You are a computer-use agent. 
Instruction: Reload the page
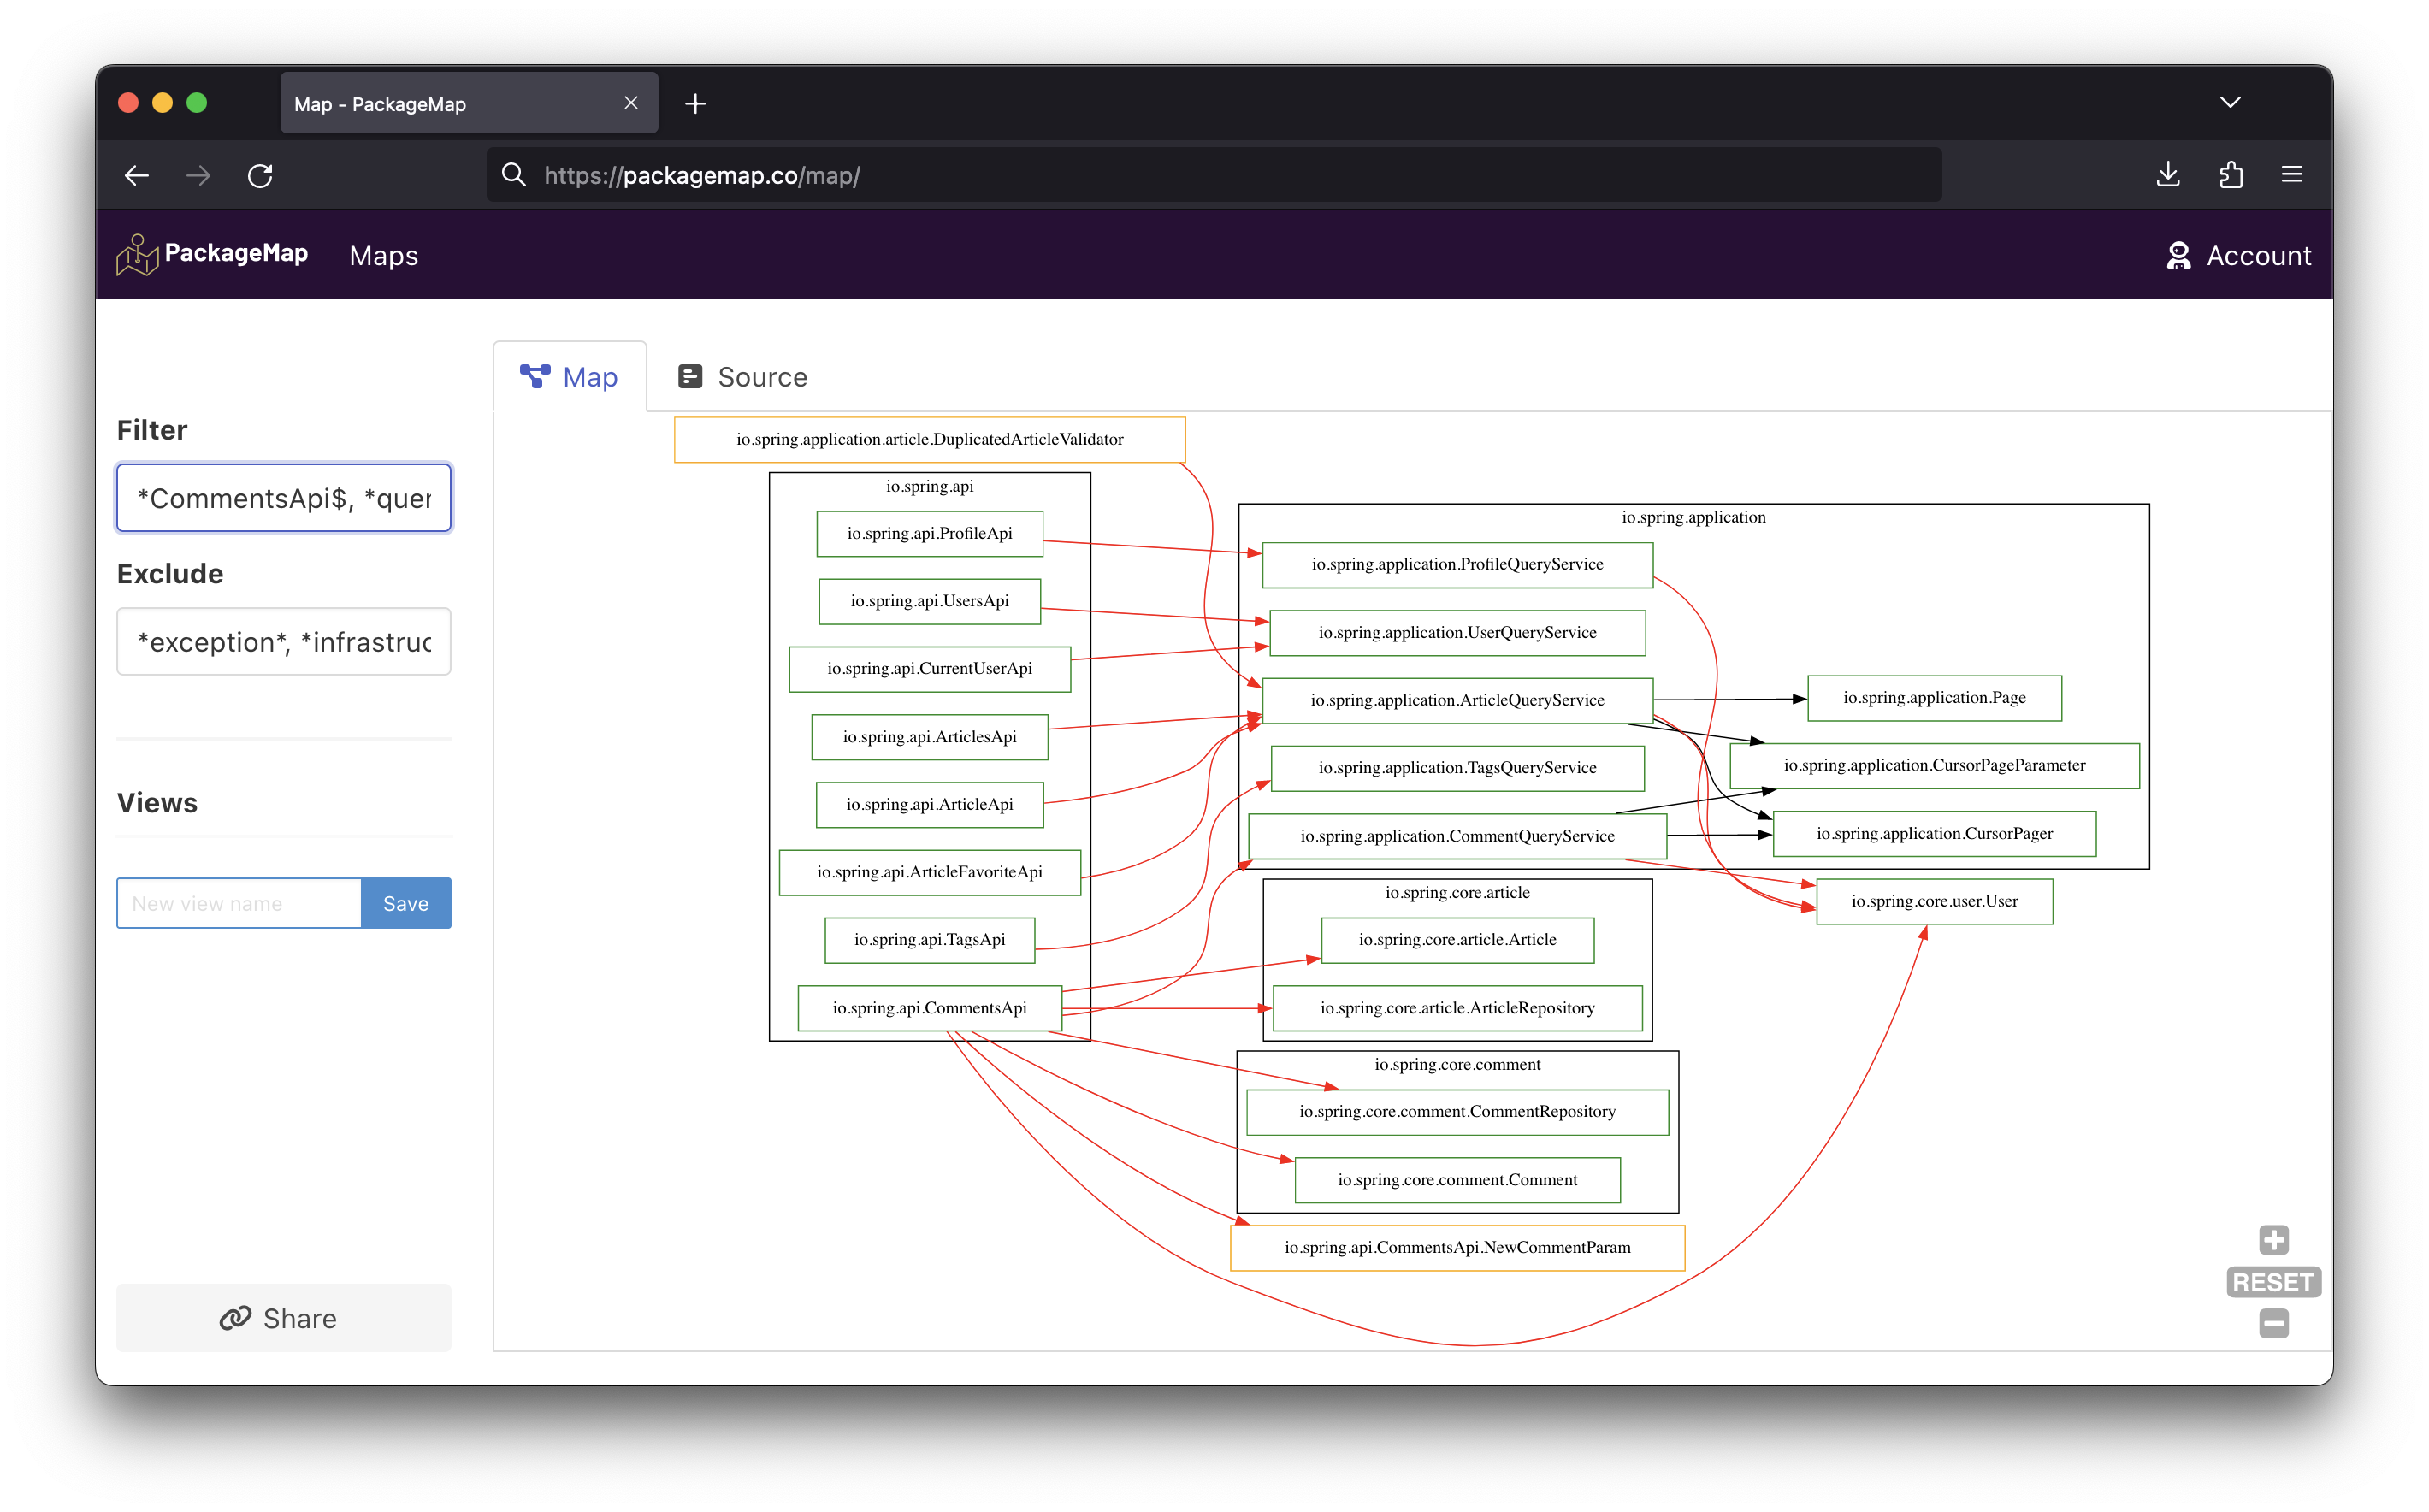tap(260, 175)
